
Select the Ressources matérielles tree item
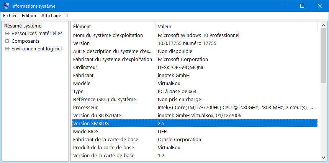coord(37,34)
